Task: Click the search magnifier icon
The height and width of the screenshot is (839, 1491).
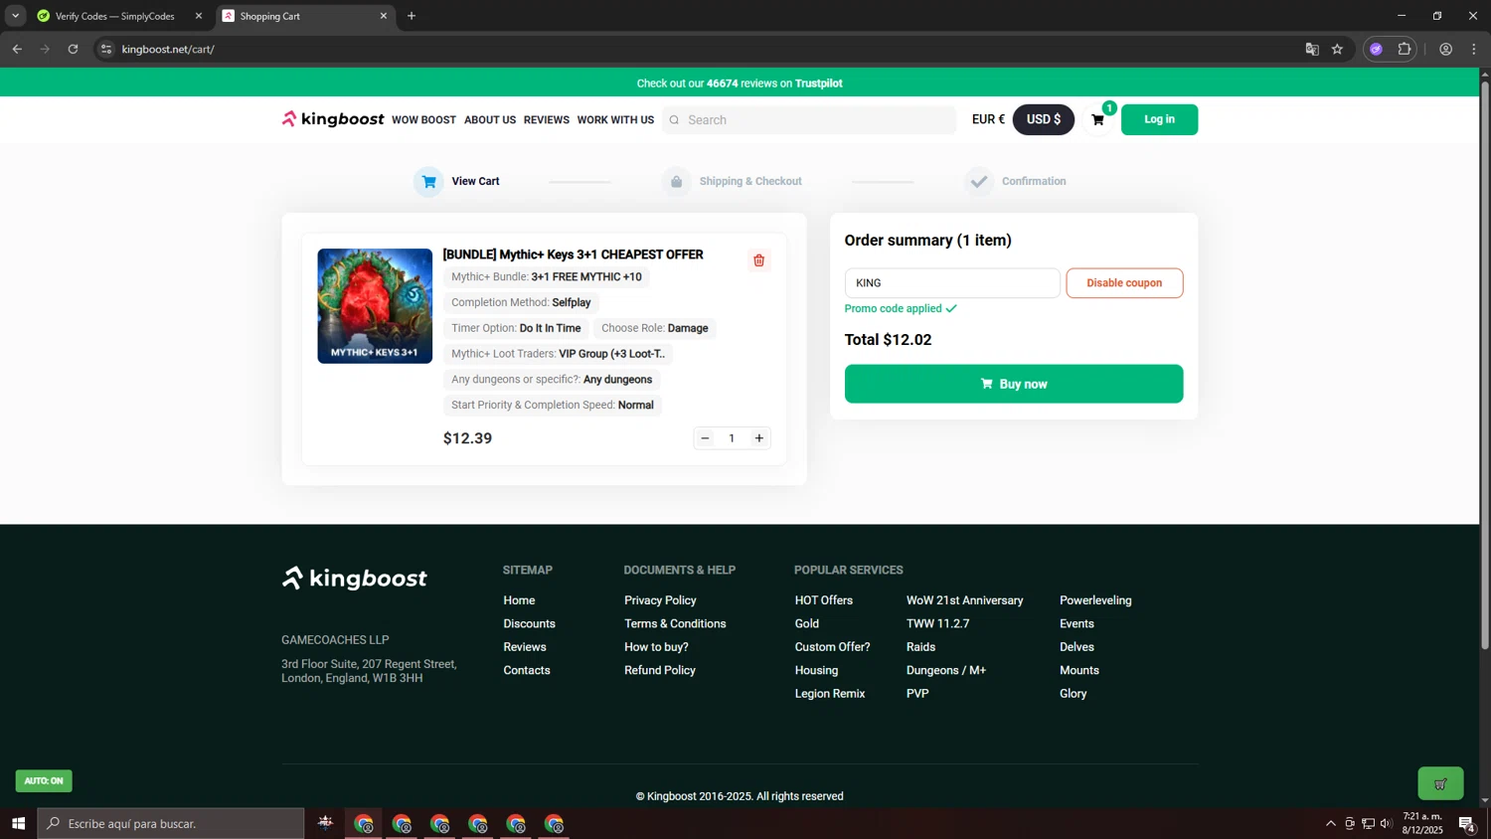Action: pyautogui.click(x=674, y=120)
